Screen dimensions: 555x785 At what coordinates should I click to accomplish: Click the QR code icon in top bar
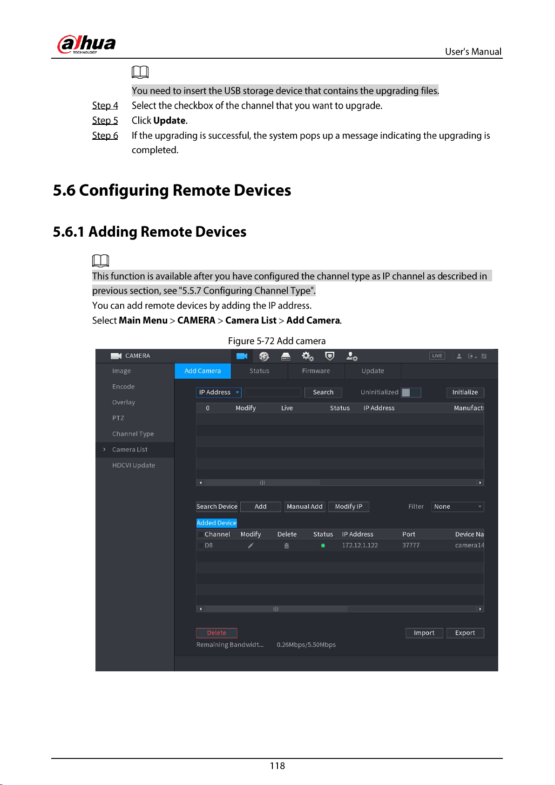tap(484, 356)
